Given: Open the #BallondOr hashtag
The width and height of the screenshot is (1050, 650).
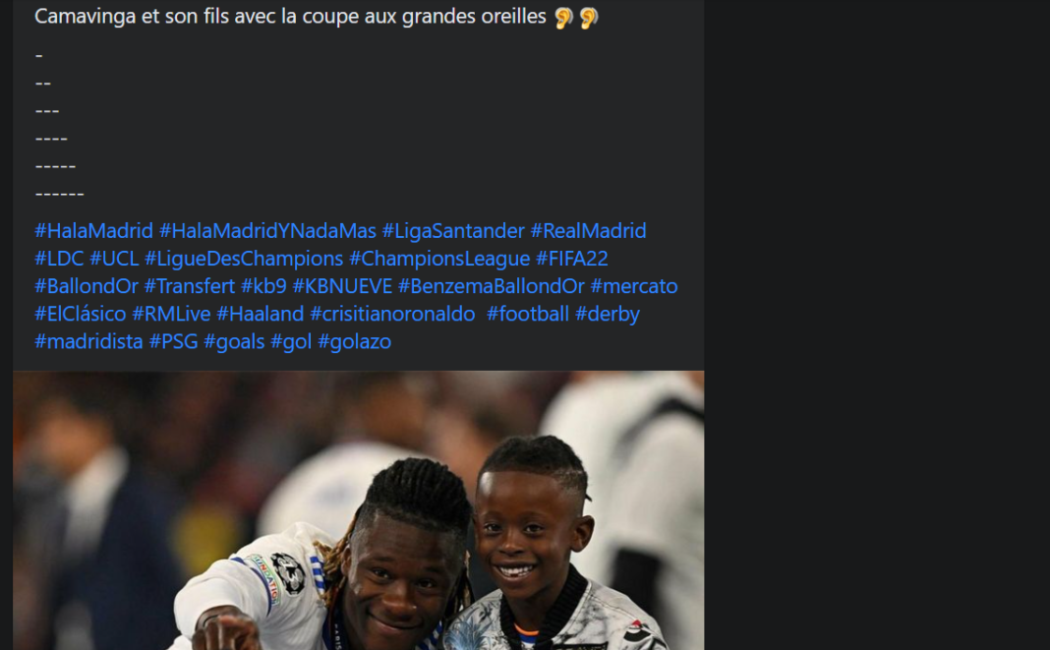Looking at the screenshot, I should tap(87, 286).
